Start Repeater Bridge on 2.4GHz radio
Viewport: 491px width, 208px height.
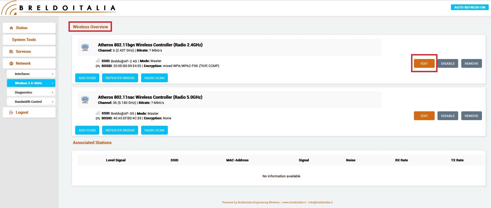[120, 78]
